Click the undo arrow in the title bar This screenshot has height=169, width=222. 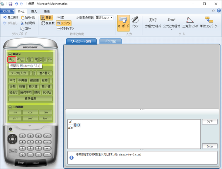click(16, 4)
